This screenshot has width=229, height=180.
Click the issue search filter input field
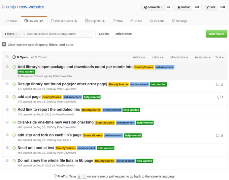[56, 34]
